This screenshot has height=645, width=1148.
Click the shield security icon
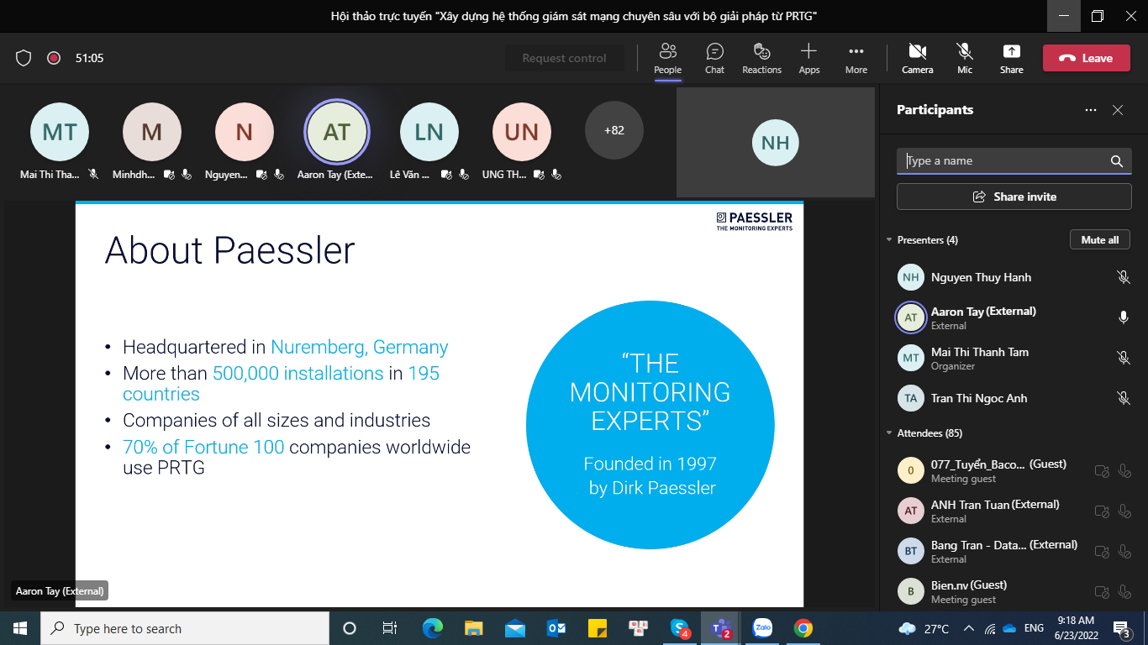[24, 58]
